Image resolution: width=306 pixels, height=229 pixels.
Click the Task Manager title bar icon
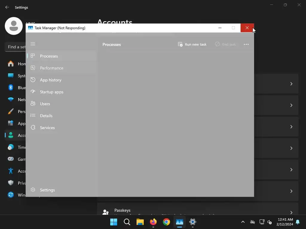click(30, 28)
